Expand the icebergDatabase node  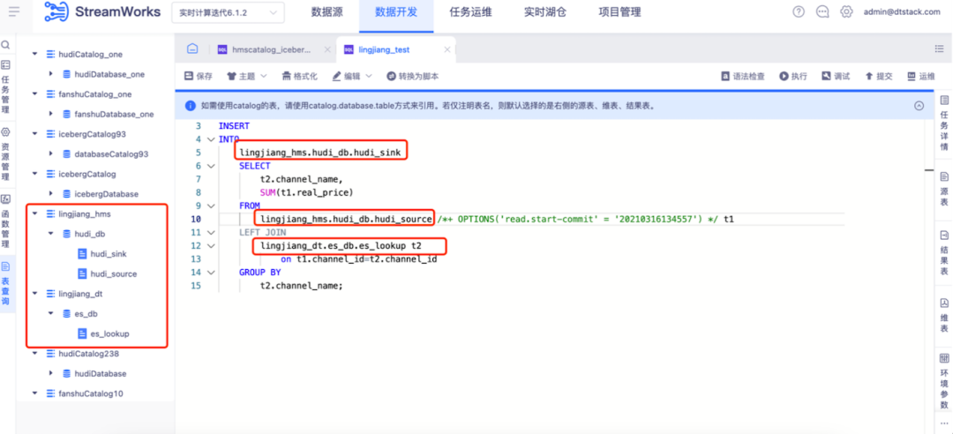coord(50,194)
